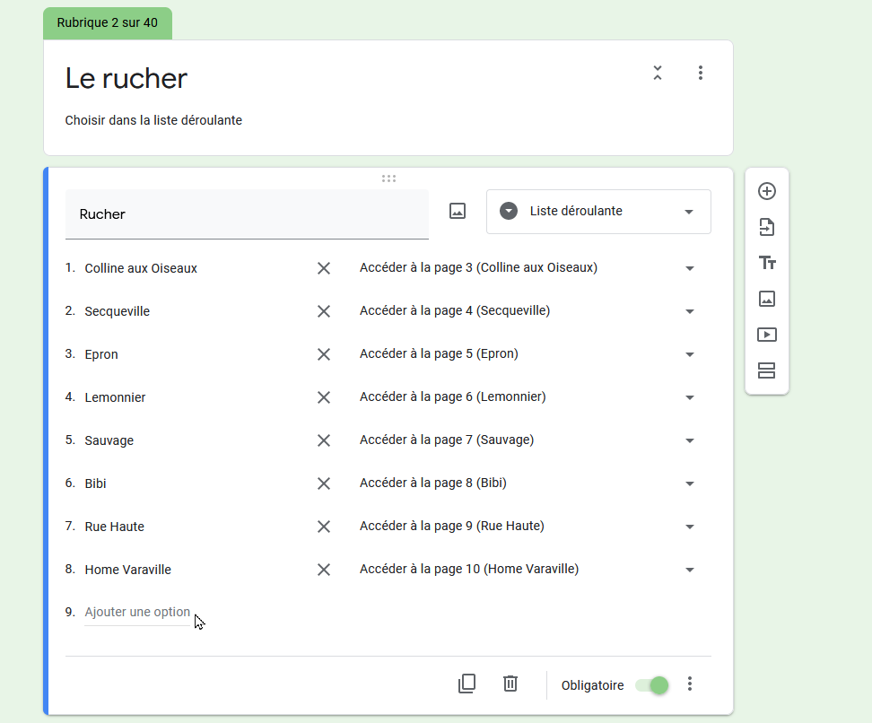872x723 pixels.
Task: Click the Rubrique 2 sur 40 label
Action: pos(108,22)
